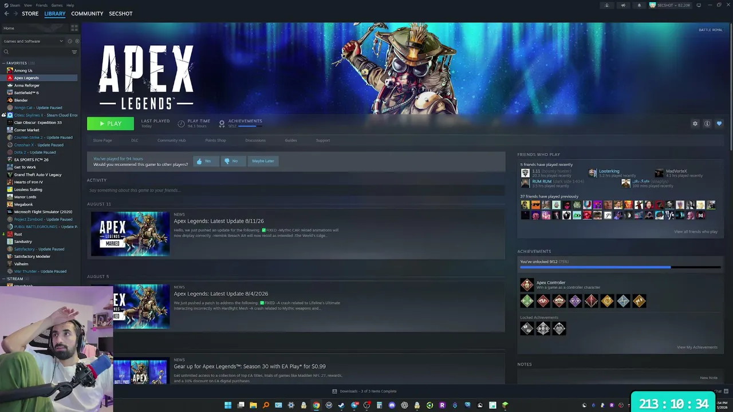Click View My Achievements link

(697, 347)
